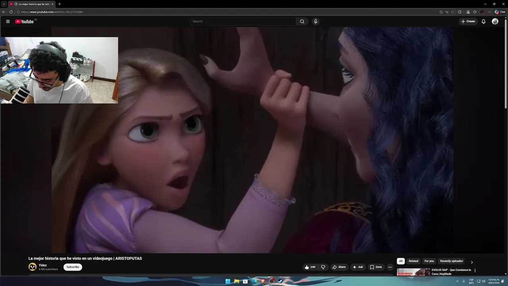Select the Related filter chip
508x286 pixels.
(414, 261)
